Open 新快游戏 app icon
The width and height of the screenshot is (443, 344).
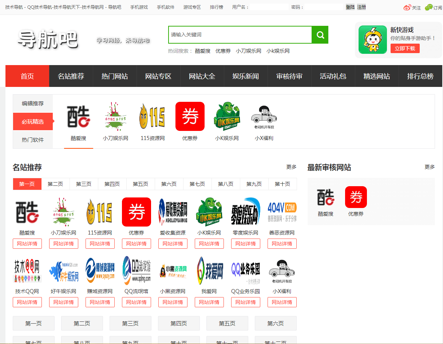[x=373, y=39]
